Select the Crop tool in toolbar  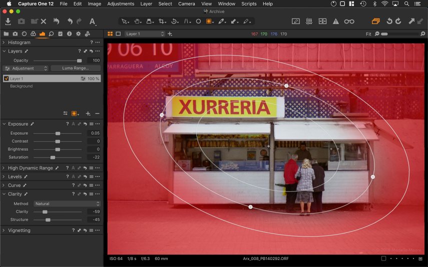click(162, 21)
